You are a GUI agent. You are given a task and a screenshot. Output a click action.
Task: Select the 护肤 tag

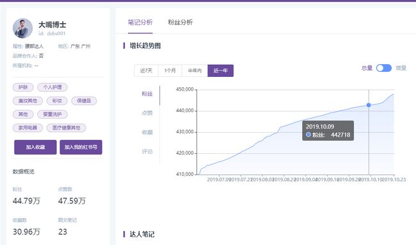[x=23, y=87]
